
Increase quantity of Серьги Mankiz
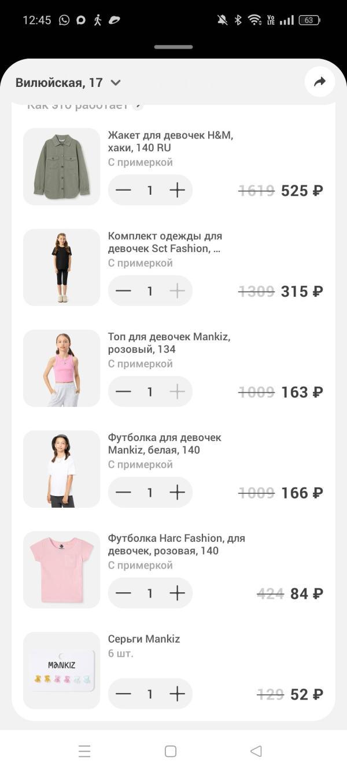tap(177, 694)
